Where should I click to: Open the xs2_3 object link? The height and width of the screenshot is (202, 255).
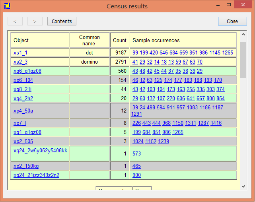click(x=21, y=62)
